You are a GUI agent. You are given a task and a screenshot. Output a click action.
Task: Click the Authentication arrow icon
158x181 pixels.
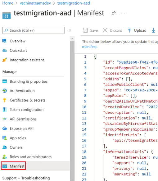[x=5, y=91]
